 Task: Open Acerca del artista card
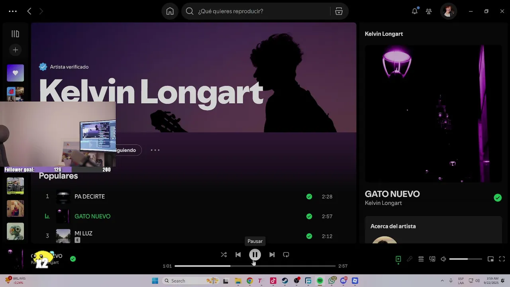(433, 230)
